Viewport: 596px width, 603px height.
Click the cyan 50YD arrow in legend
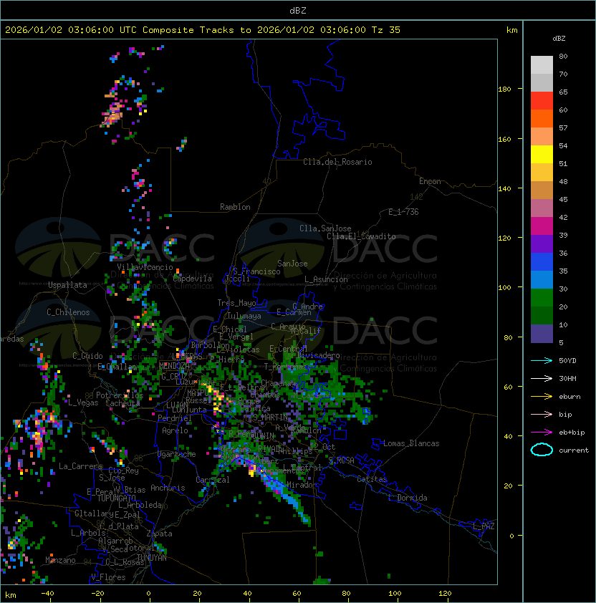[542, 361]
